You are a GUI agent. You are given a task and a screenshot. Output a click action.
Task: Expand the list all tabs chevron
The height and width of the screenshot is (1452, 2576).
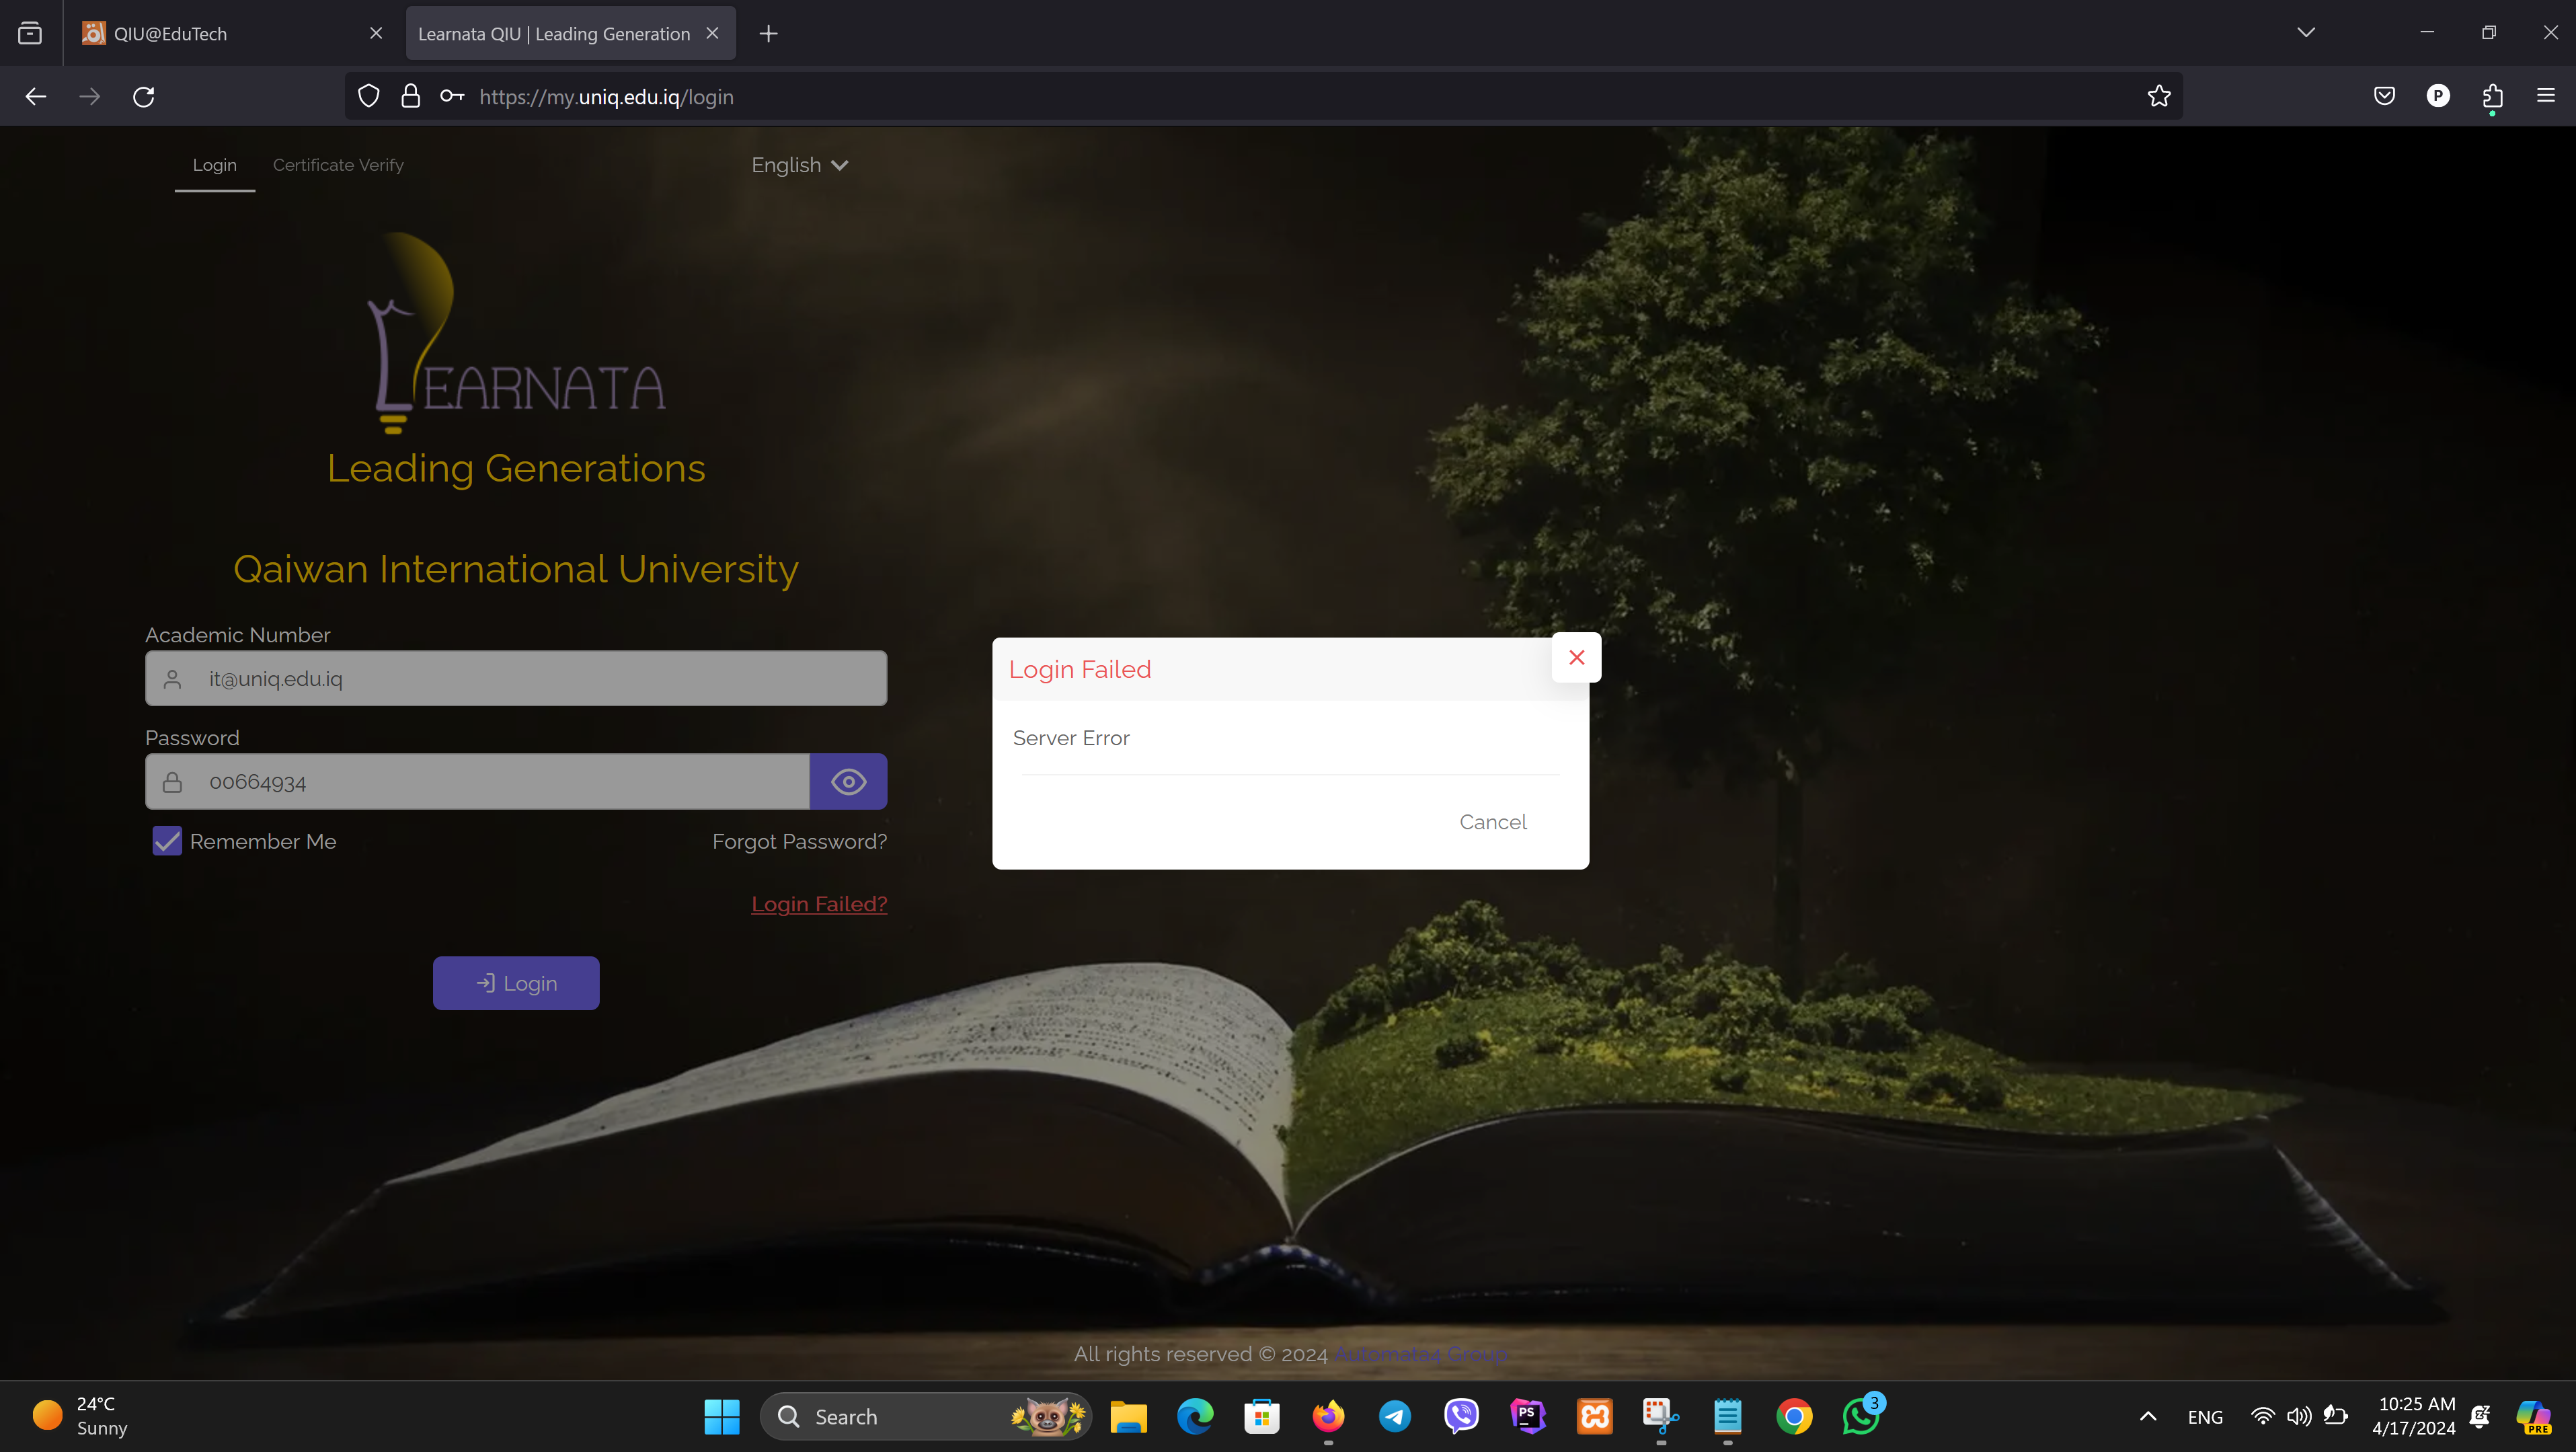(x=2306, y=32)
